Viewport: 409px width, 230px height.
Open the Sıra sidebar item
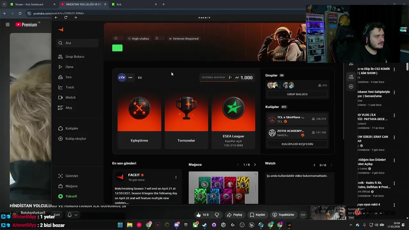tap(65, 77)
